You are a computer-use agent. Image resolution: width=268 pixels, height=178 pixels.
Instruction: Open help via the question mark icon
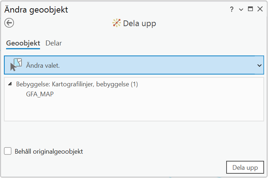(232, 10)
